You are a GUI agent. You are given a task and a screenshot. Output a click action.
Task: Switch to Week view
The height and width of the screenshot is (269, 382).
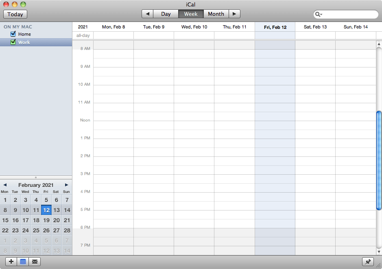click(191, 14)
